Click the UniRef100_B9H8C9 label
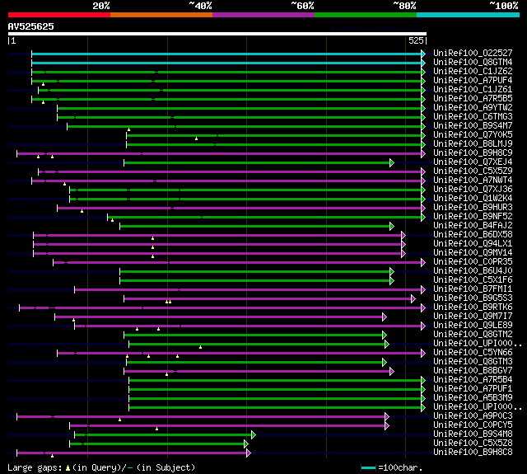 coord(473,153)
